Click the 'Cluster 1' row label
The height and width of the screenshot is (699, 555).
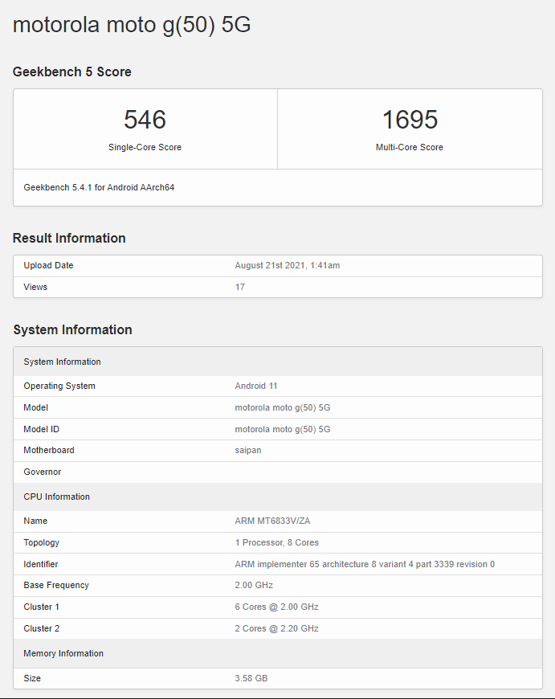click(42, 607)
